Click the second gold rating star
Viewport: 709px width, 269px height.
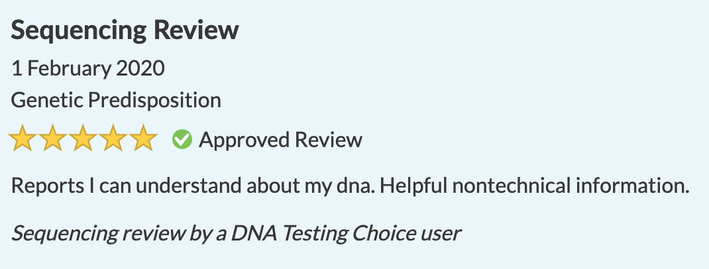(x=52, y=138)
